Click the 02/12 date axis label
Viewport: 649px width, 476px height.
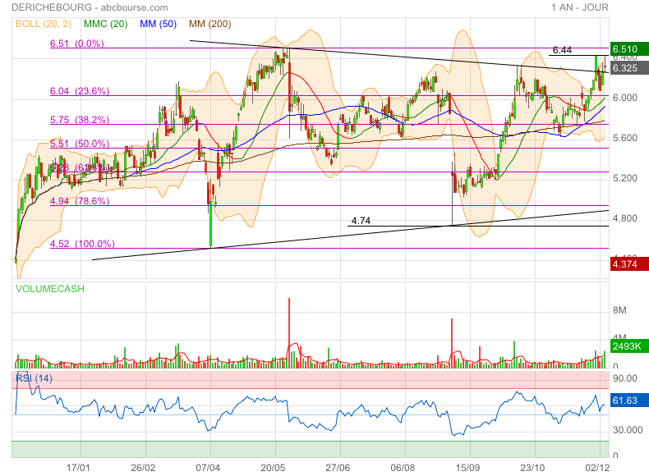coord(597,468)
